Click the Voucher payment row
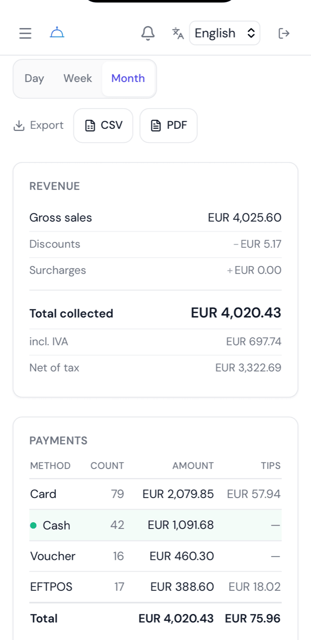Screen dimensions: 311x640 [x=155, y=557]
